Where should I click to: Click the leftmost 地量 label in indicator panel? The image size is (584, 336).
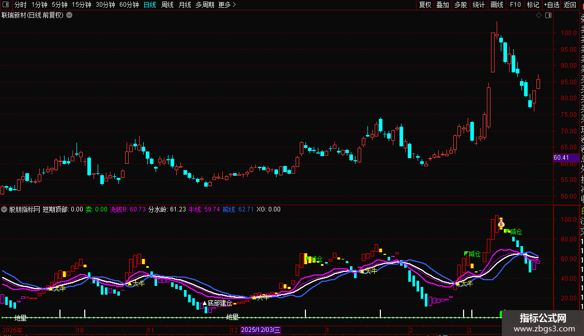point(21,318)
